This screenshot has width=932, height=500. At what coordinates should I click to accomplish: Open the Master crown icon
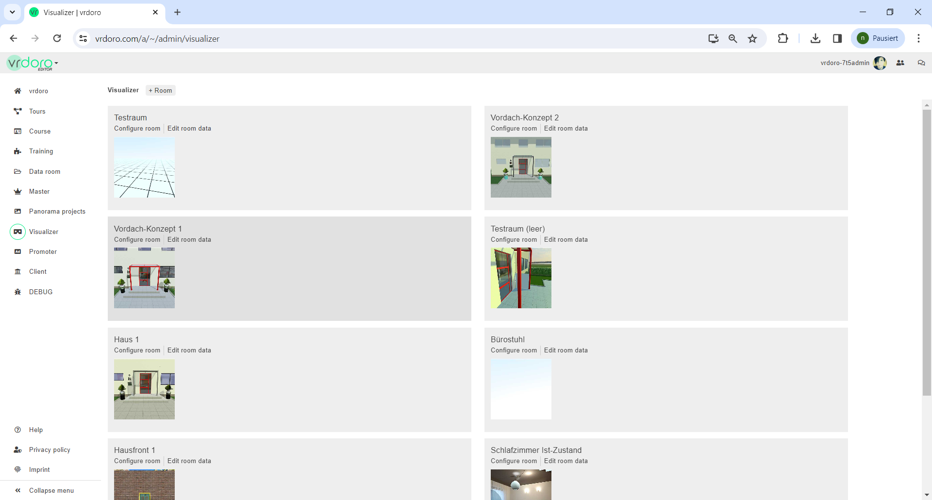click(18, 191)
